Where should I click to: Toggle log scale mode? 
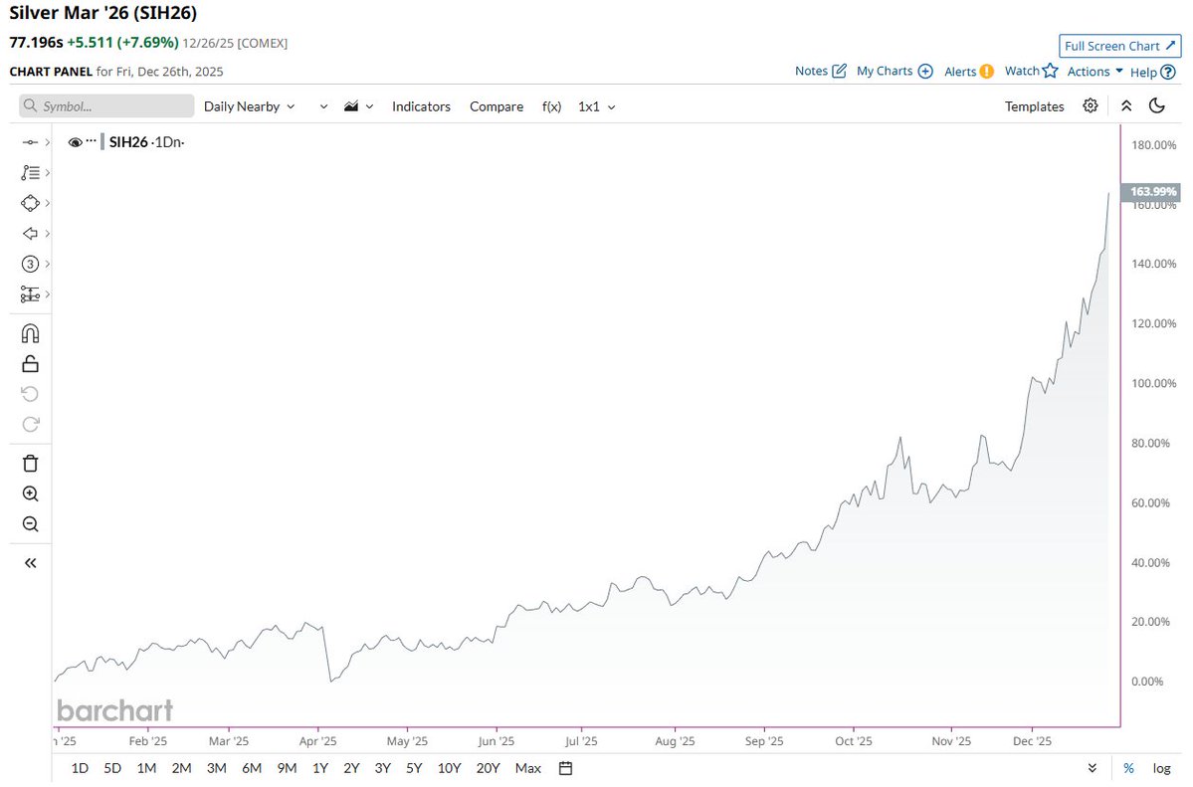click(x=1161, y=768)
